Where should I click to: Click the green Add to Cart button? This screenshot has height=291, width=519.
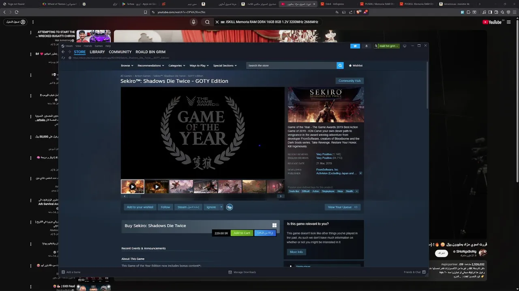pyautogui.click(x=242, y=233)
